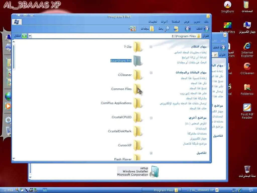The width and height of the screenshot is (257, 193).
Task: Open the سلة المحذوفات recycle bin icon
Action: click(247, 171)
